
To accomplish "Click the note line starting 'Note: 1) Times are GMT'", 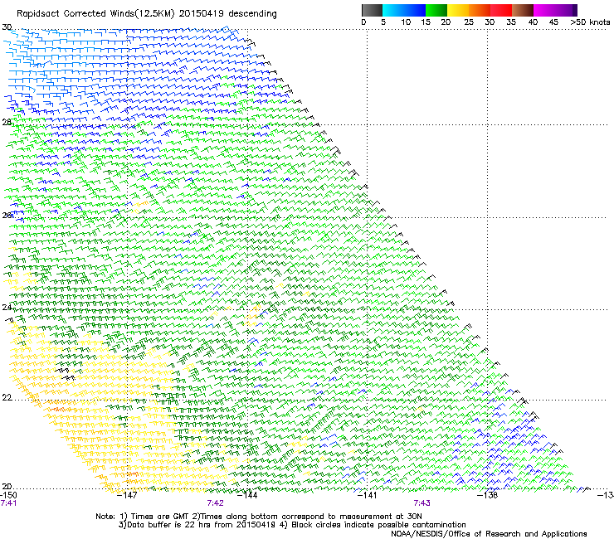I will [258, 517].
